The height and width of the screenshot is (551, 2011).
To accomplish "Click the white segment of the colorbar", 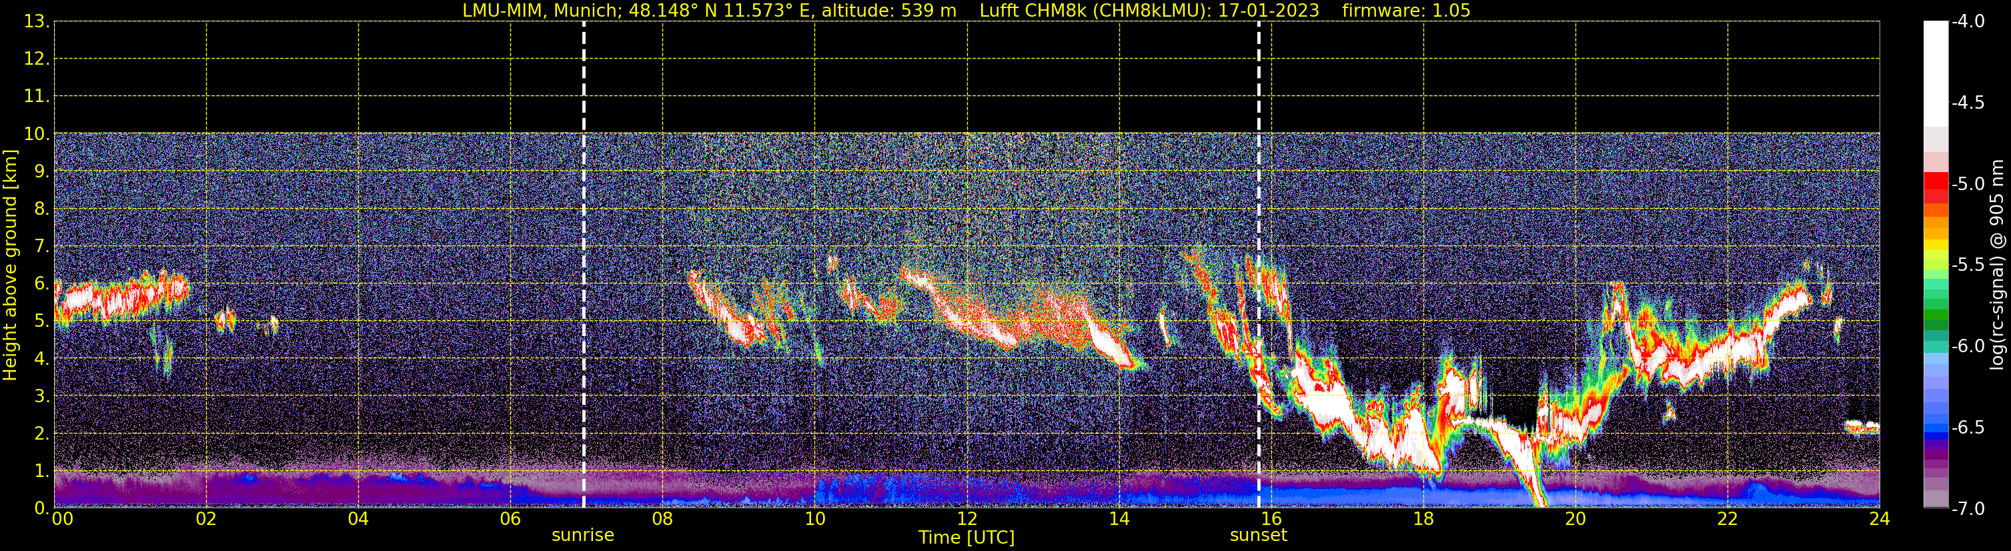I will click(x=1935, y=73).
